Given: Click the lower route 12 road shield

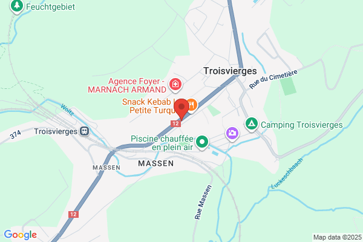Looking at the screenshot, I should 73,214.
